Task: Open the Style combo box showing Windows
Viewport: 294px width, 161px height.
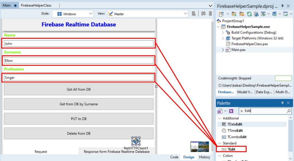Action: 73,14
